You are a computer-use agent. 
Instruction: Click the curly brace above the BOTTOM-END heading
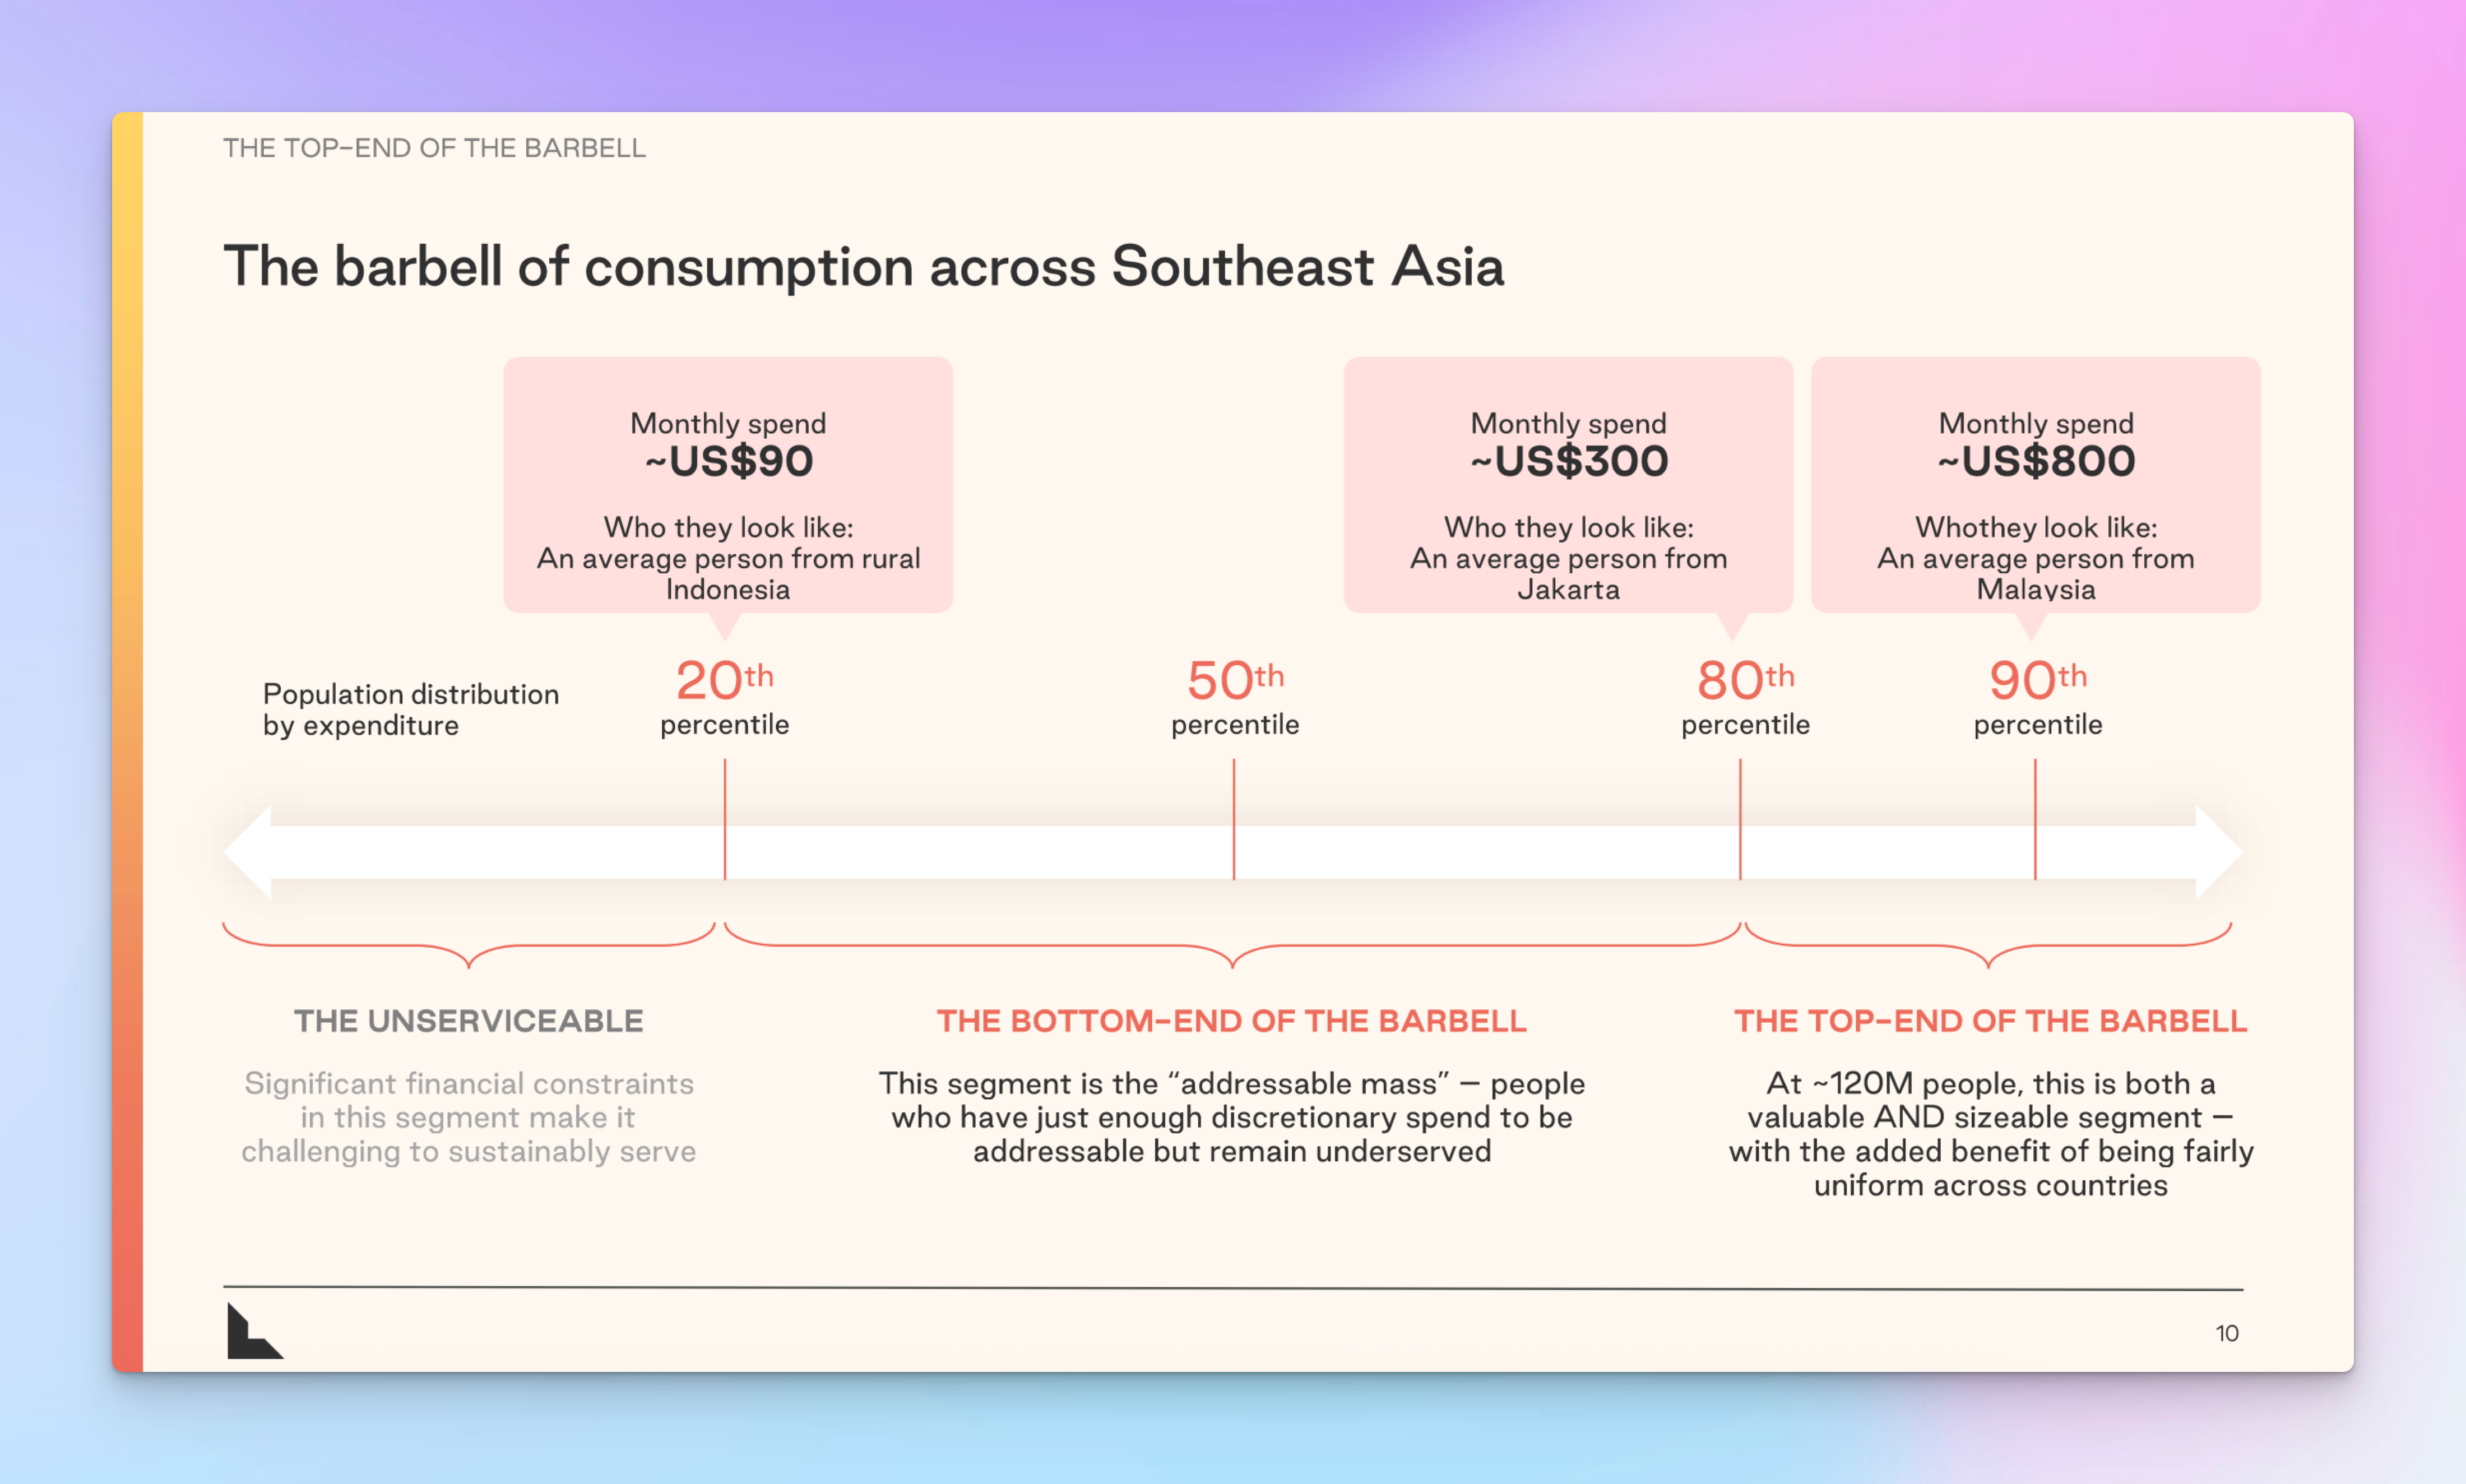1232,946
